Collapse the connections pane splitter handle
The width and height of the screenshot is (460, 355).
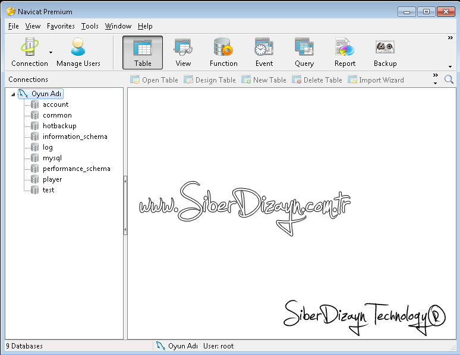(x=125, y=205)
